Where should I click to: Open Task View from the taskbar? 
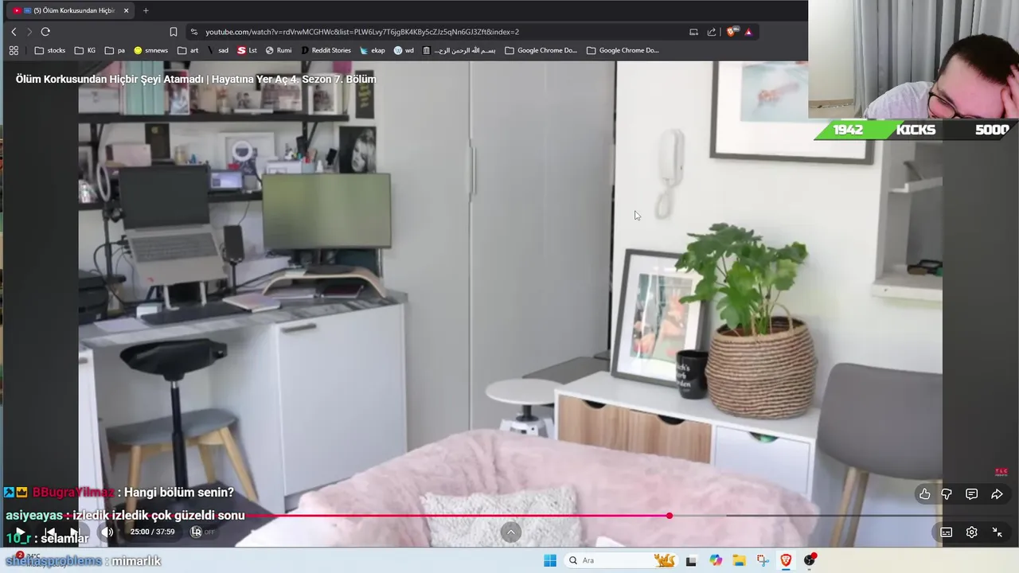point(691,560)
